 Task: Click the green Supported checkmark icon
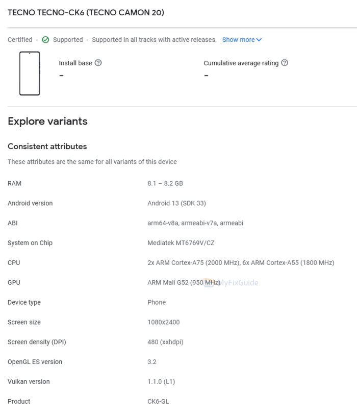tap(45, 40)
